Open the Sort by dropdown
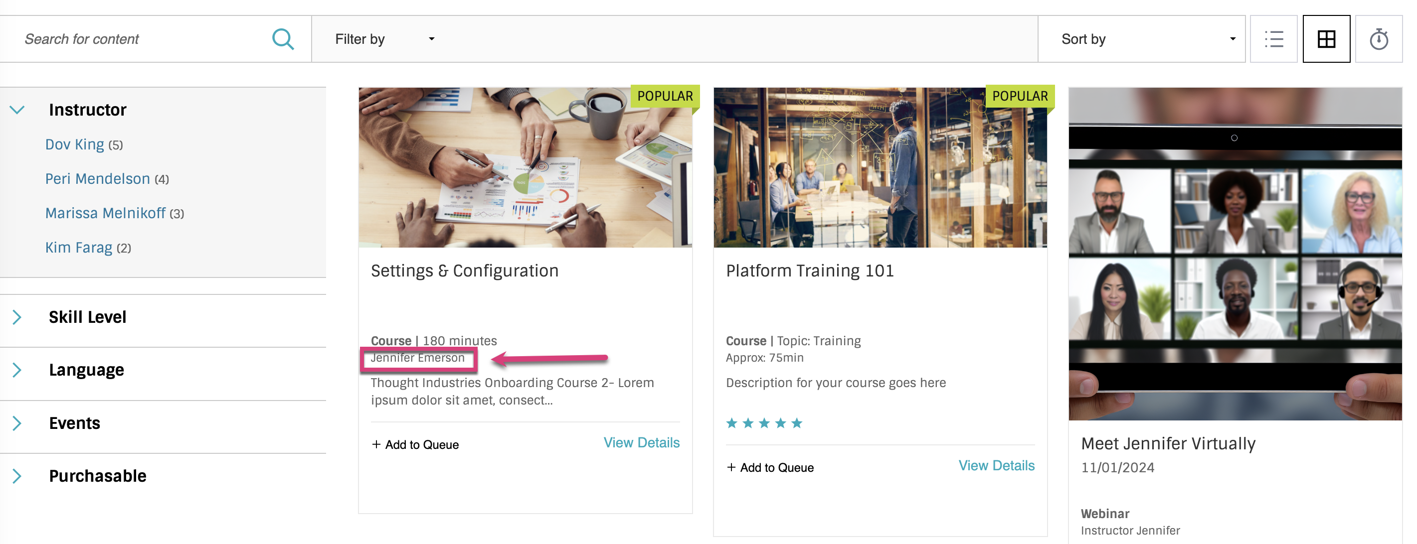The width and height of the screenshot is (1417, 544). click(x=1141, y=39)
